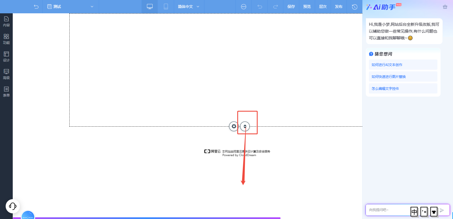Open the history clock icon
The height and width of the screenshot is (219, 453).
[x=354, y=7]
